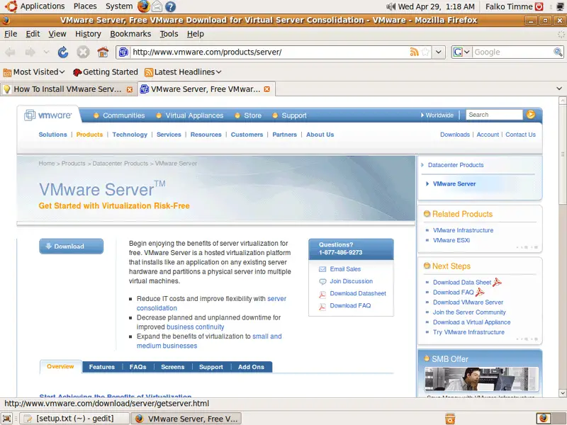Expand the URL bar history dropdown
Image resolution: width=567 pixels, height=425 pixels.
click(438, 52)
